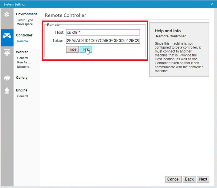Select Workspace under Environment
The height and width of the screenshot is (188, 217).
(x=25, y=24)
